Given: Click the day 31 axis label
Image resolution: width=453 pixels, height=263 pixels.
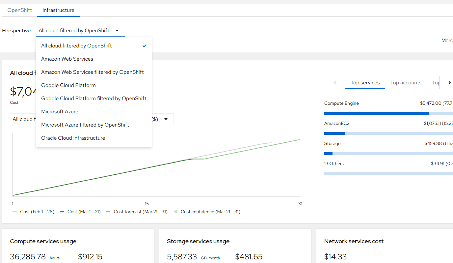Looking at the screenshot, I should tap(300, 204).
